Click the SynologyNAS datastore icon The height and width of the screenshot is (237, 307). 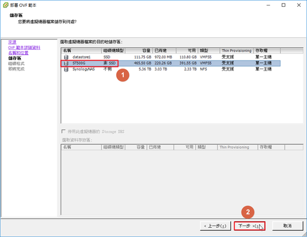(x=66, y=69)
